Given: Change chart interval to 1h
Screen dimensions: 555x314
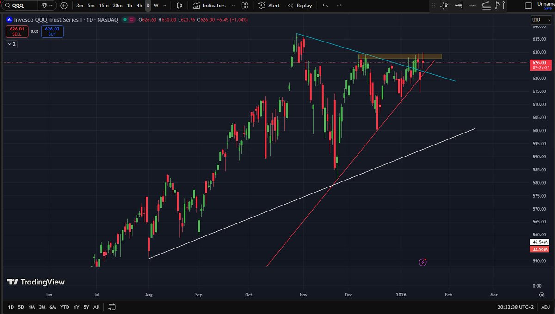Looking at the screenshot, I should 129,6.
